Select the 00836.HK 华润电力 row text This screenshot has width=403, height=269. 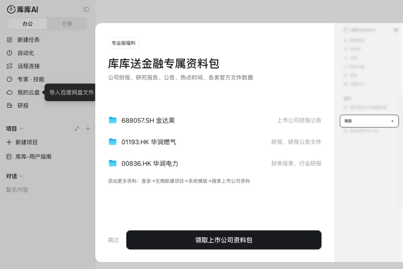pyautogui.click(x=150, y=164)
